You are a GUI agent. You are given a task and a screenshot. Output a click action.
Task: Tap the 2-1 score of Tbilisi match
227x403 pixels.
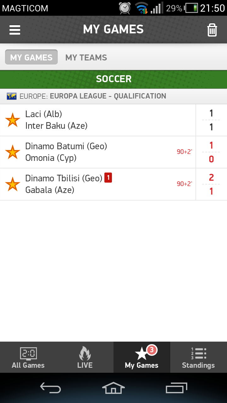[x=211, y=184]
